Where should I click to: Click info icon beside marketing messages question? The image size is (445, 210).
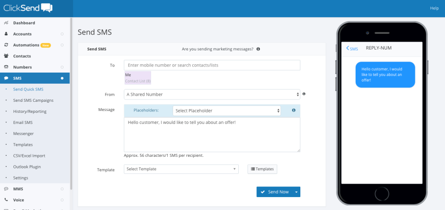pos(258,49)
